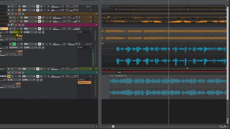Click the Post button on the 73% pan track
230x129 pixels.
(x=20, y=51)
